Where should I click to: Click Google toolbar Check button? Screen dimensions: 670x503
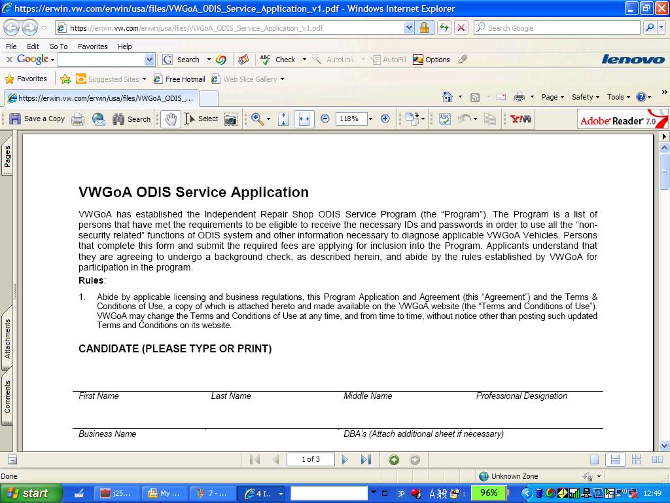pos(277,60)
